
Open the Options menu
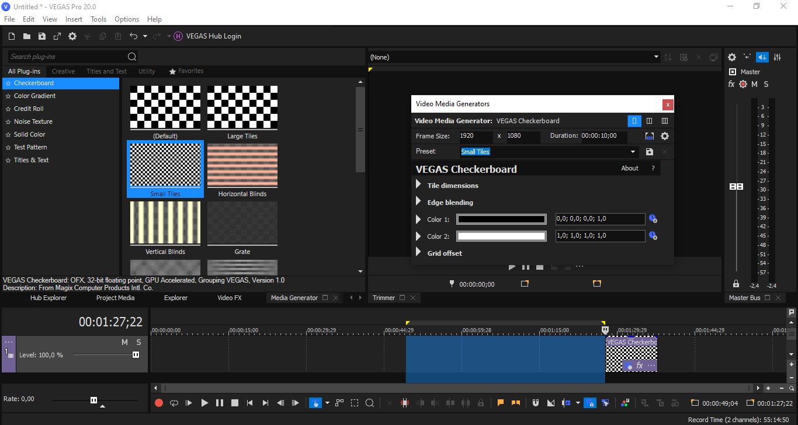[x=127, y=19]
